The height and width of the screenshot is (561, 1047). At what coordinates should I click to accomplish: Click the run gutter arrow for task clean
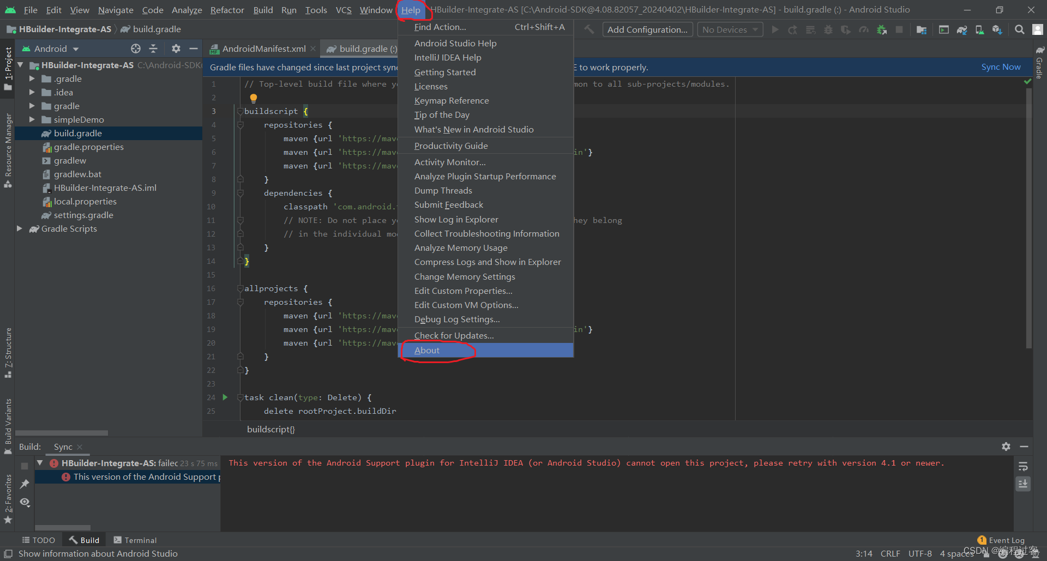point(225,397)
